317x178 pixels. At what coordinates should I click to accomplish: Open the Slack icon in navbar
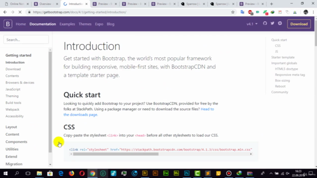click(x=280, y=23)
